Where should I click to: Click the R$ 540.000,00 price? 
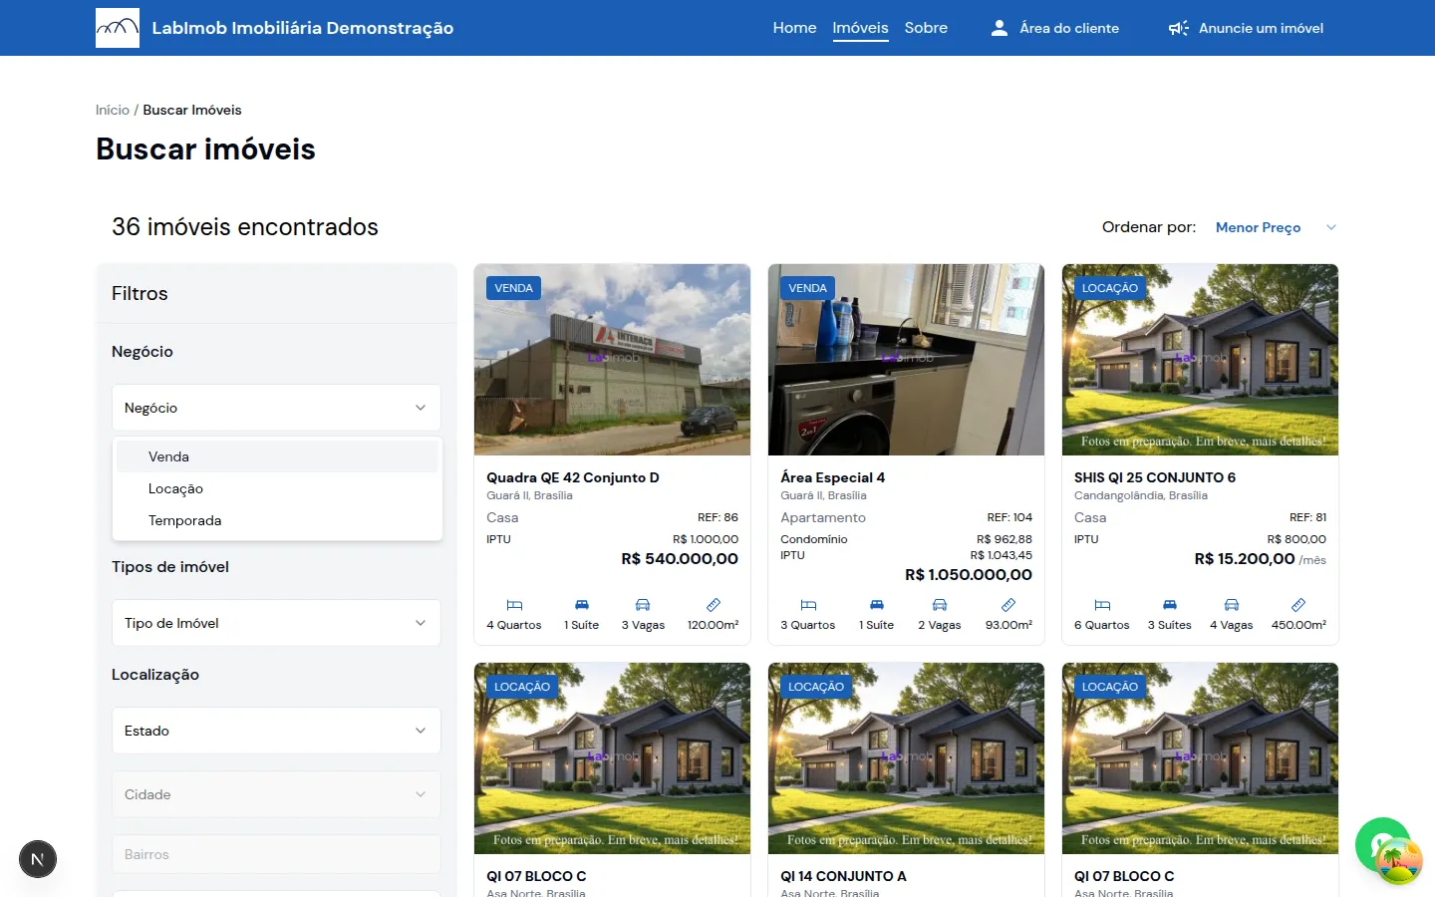tap(680, 559)
